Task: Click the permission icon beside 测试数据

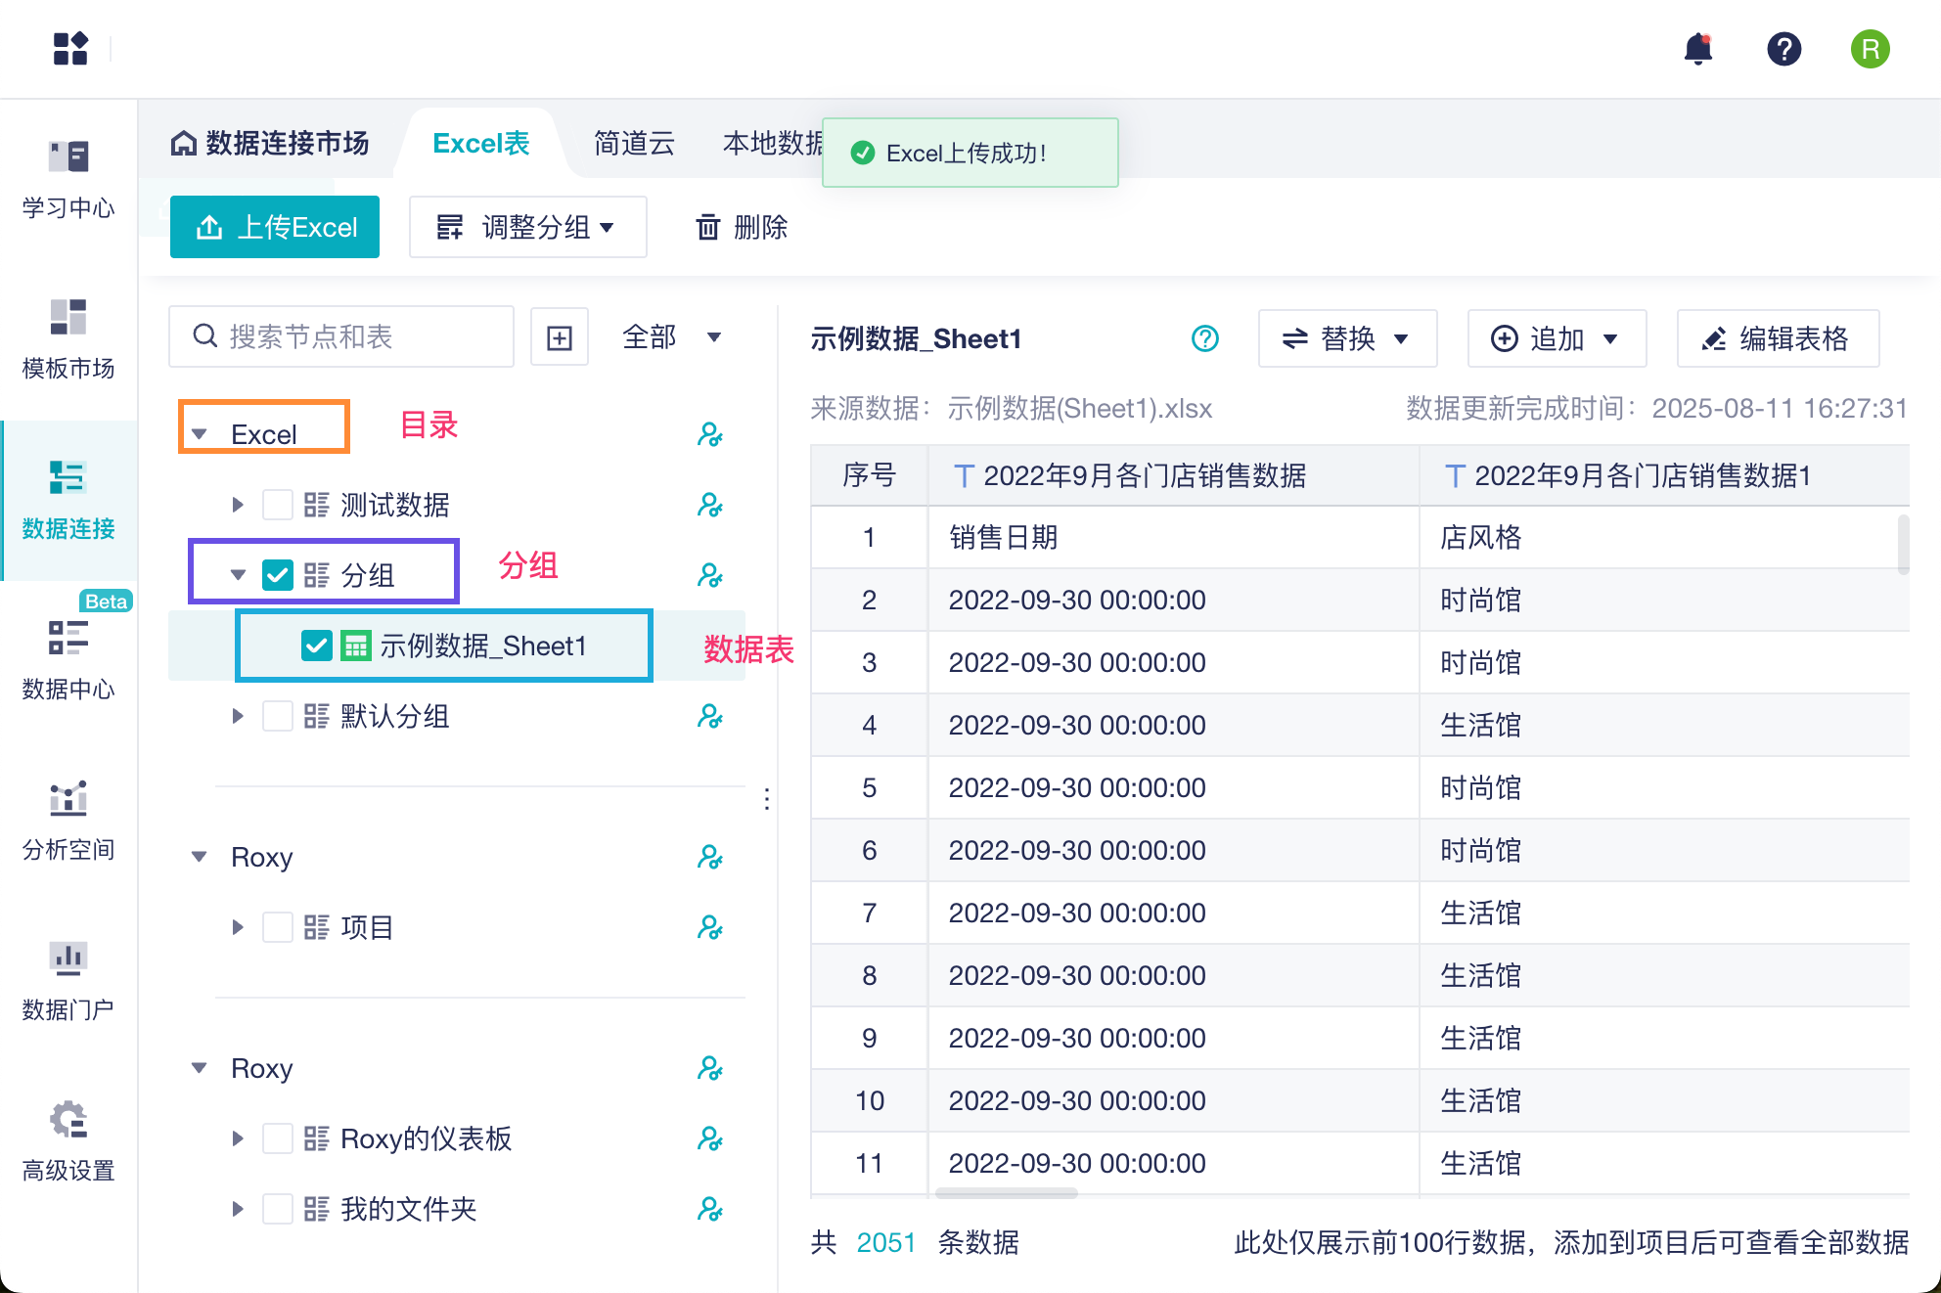Action: [x=709, y=505]
